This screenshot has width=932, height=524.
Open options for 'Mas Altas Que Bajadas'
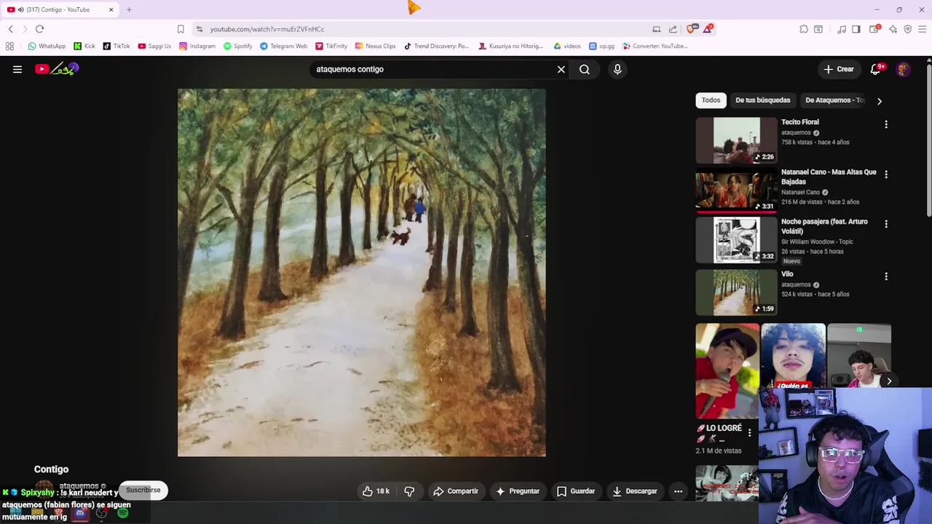click(x=886, y=175)
